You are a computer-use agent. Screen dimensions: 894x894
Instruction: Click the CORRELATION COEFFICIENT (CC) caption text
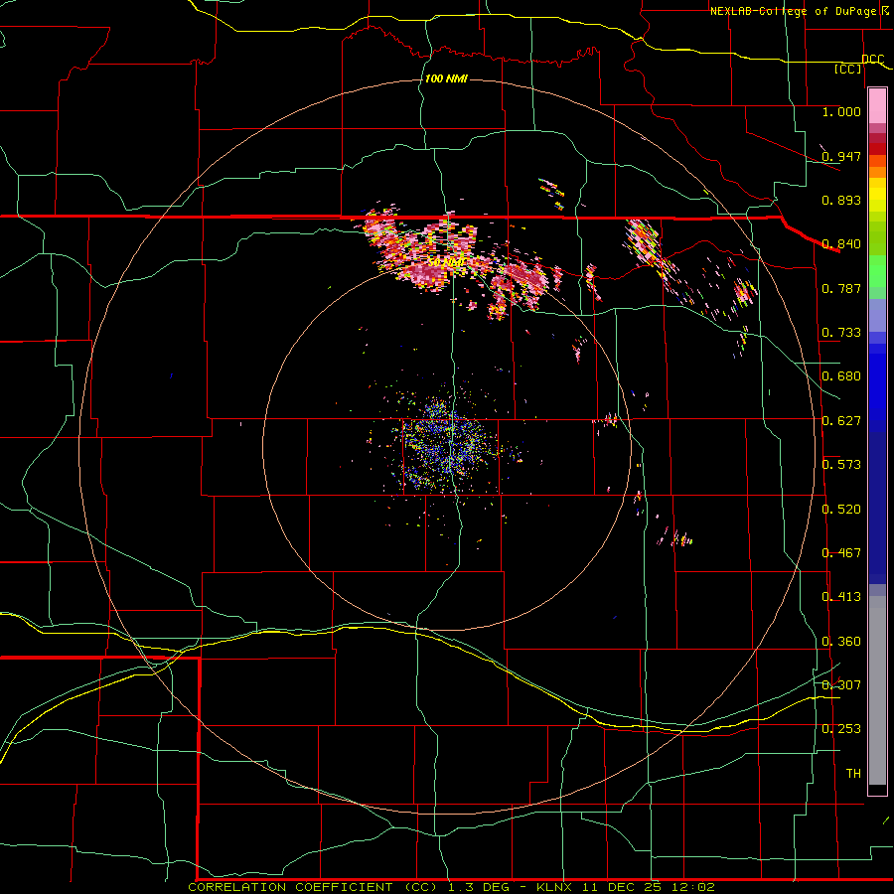pyautogui.click(x=314, y=887)
